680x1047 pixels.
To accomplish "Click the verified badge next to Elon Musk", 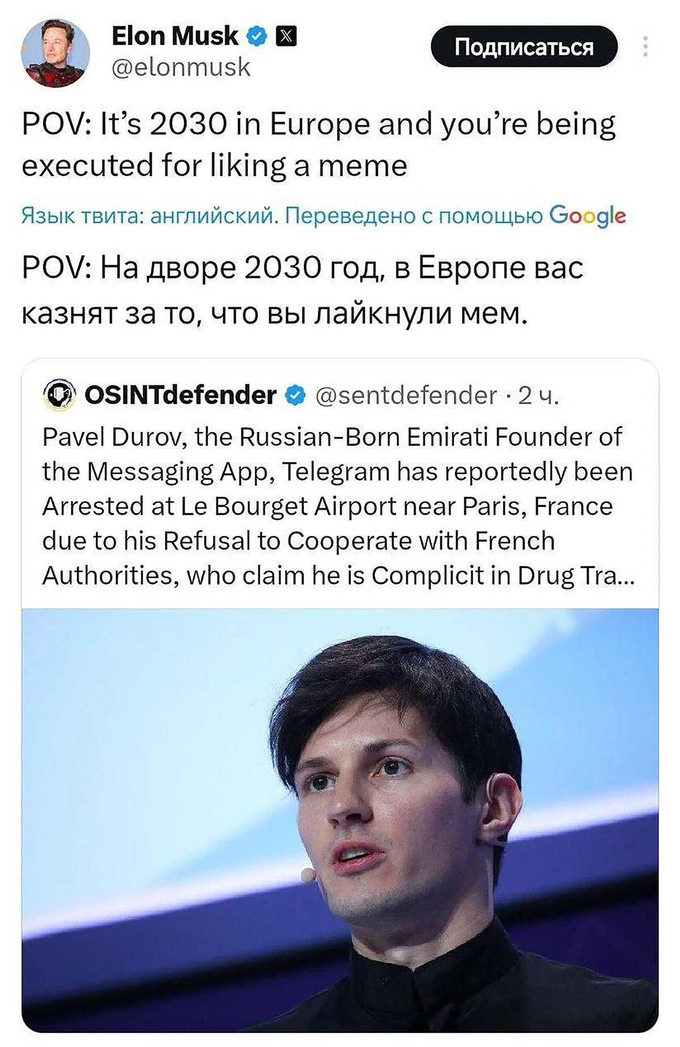I will (x=257, y=35).
